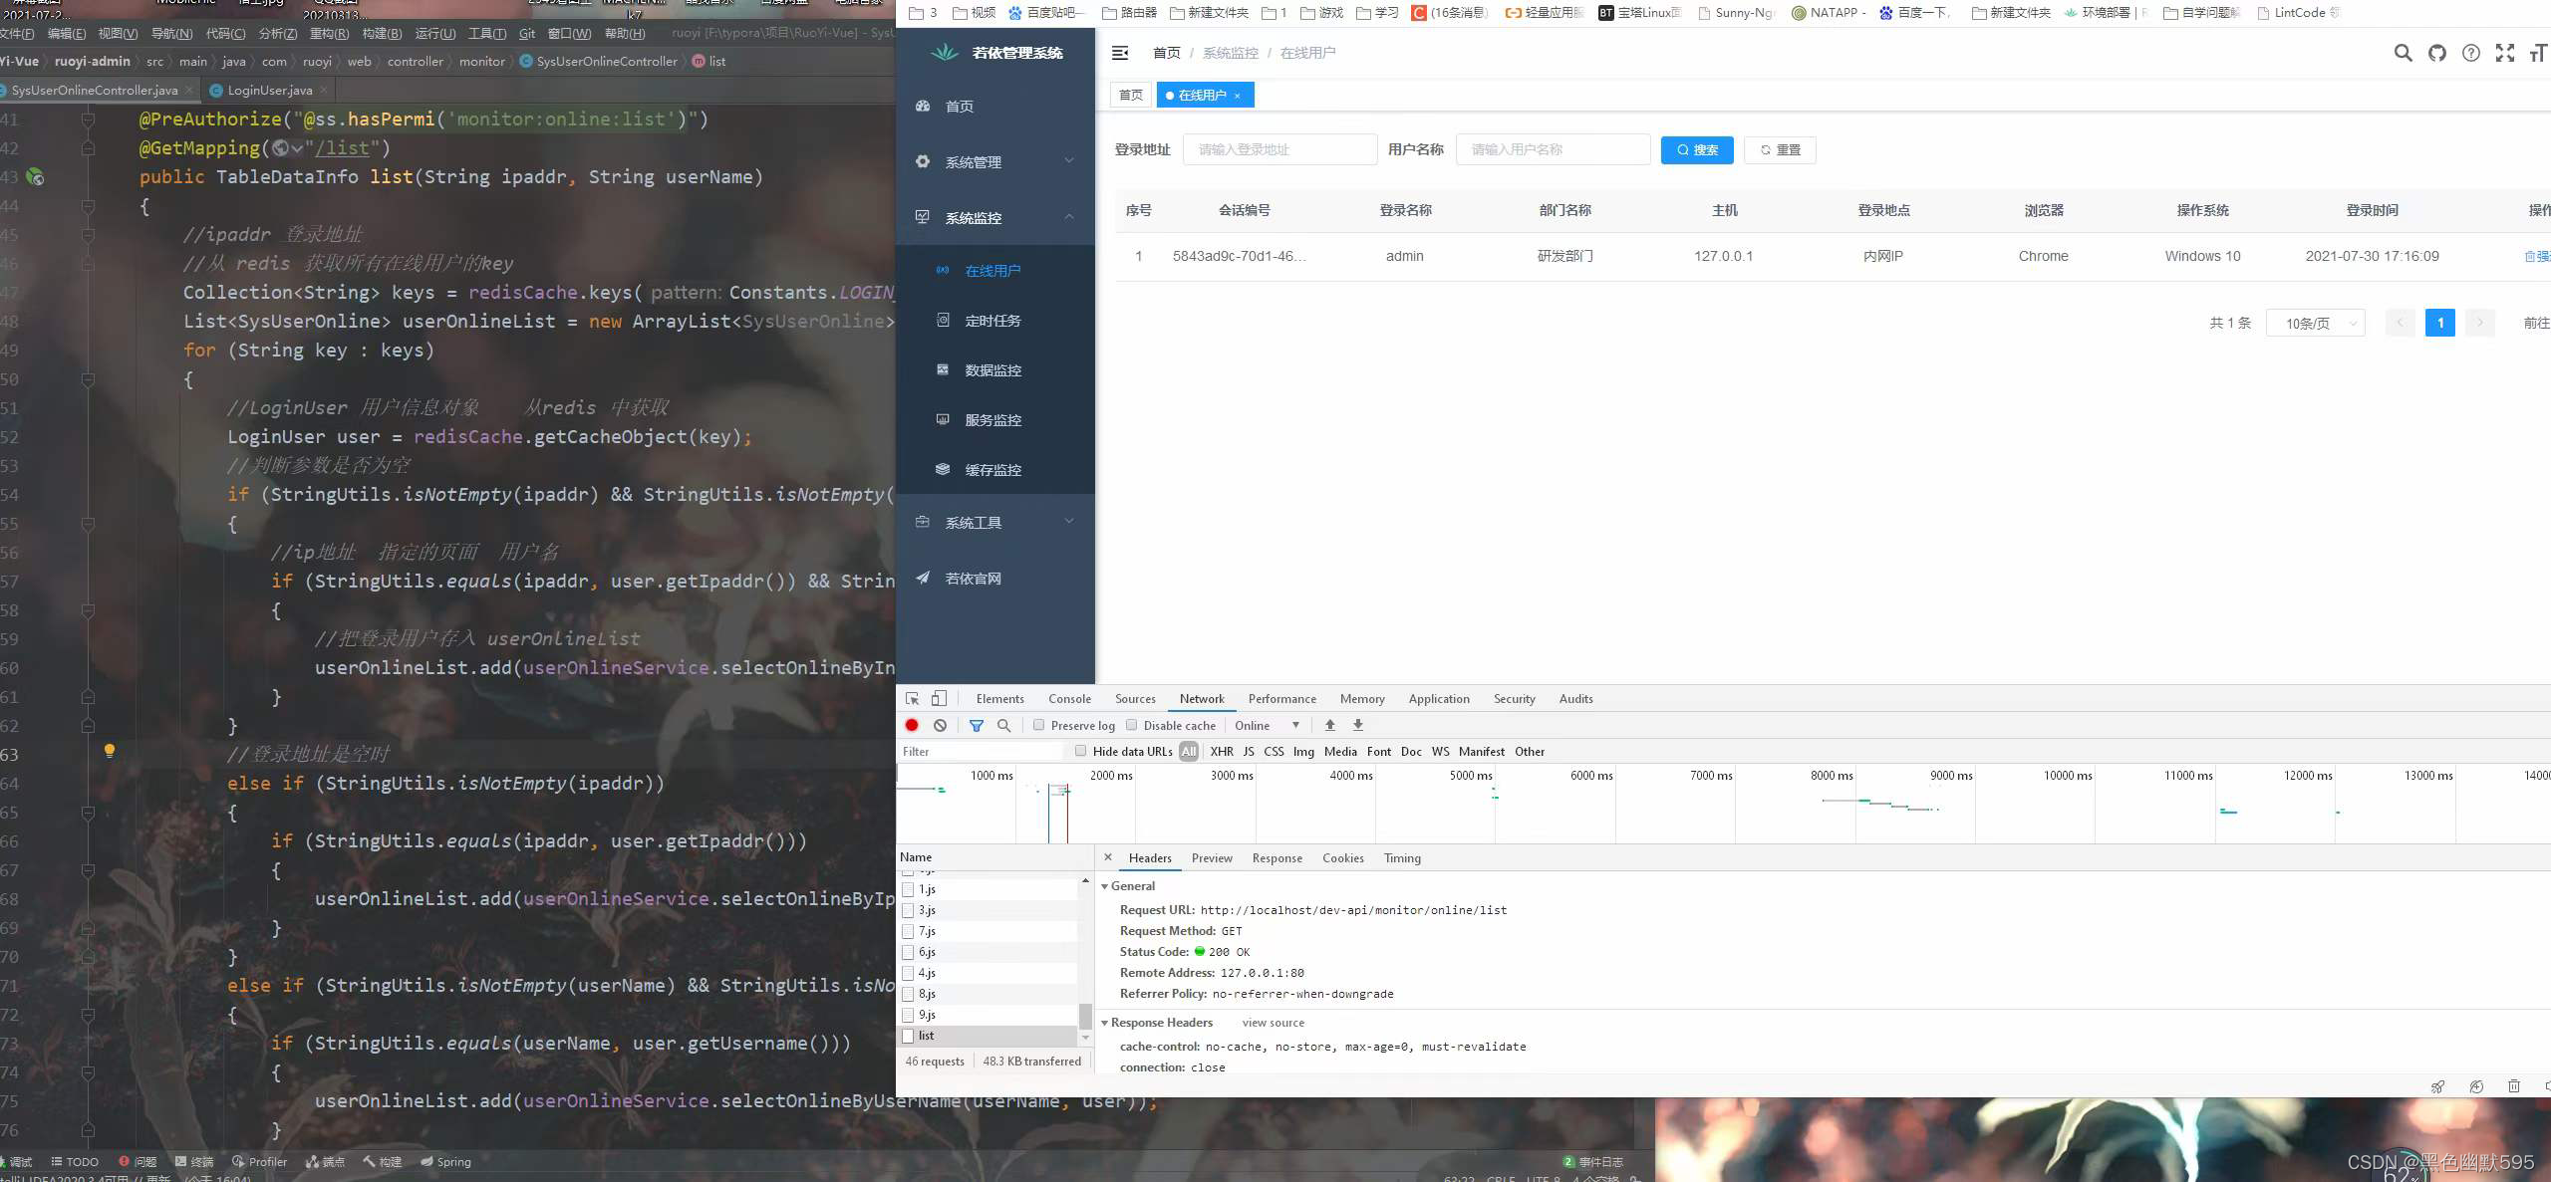Screen dimensions: 2551x1182
Task: Open the RuoYi header search magnifier
Action: [2404, 53]
